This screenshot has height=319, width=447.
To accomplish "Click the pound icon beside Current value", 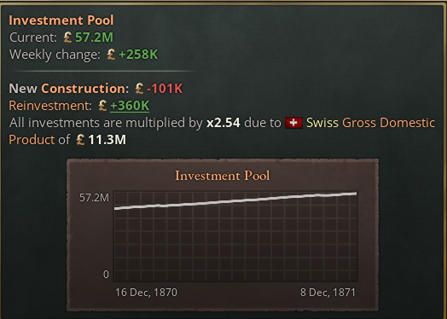I will point(67,38).
